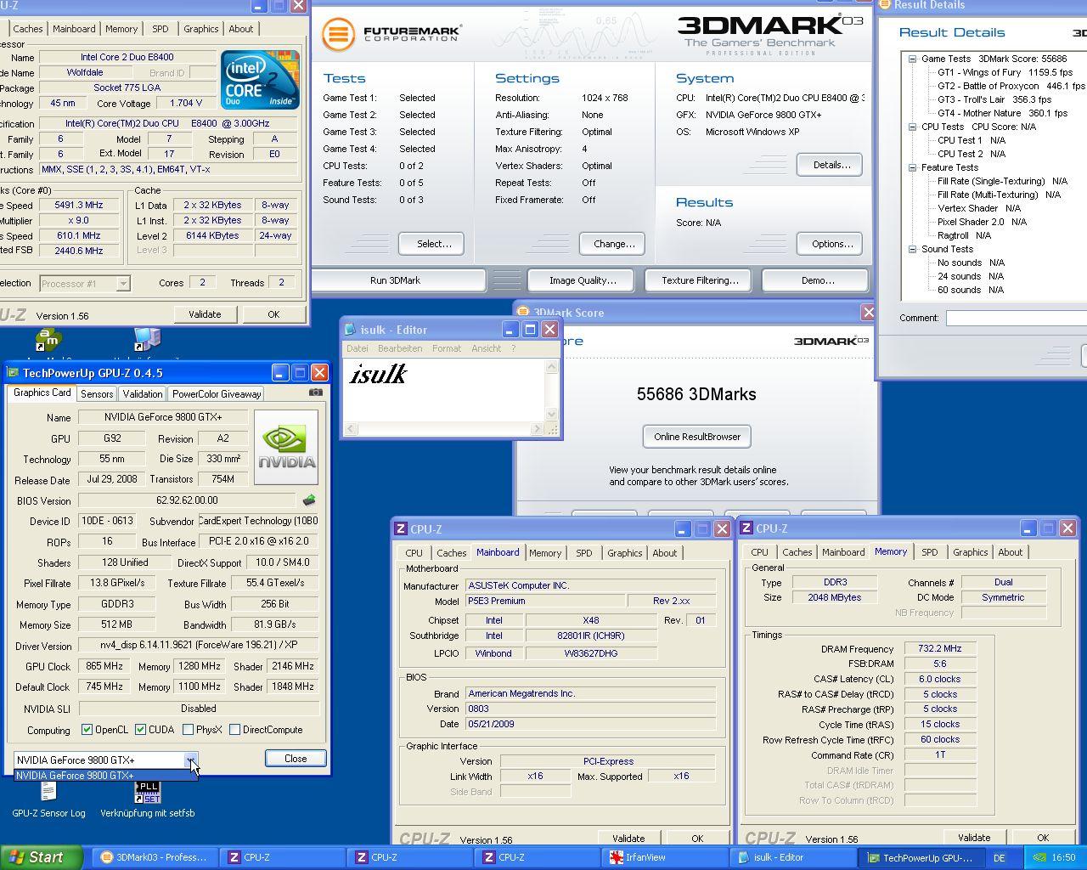
Task: Click the 3DMark03 taskbar button
Action: pyautogui.click(x=155, y=857)
